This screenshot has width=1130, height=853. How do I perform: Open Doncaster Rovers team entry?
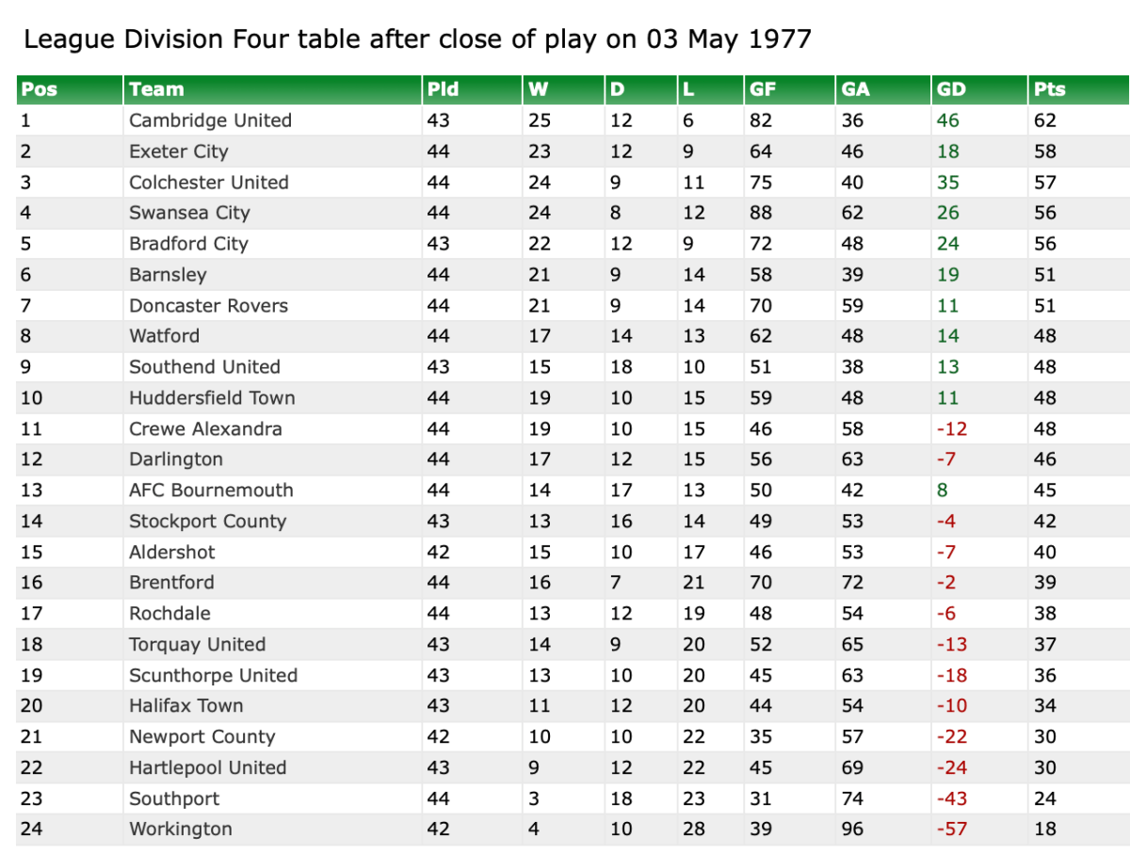(x=208, y=305)
